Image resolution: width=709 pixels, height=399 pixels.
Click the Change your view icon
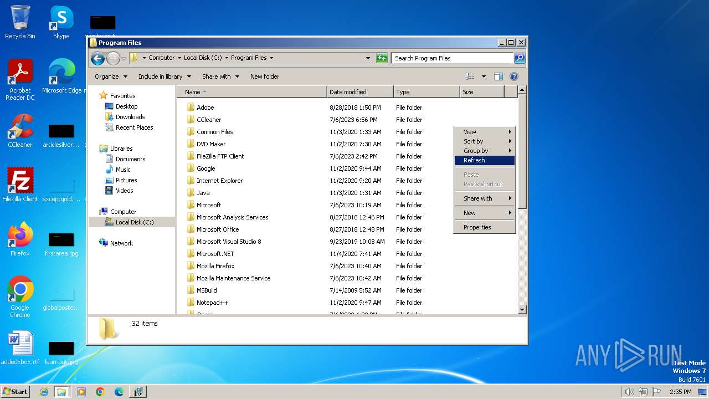(470, 76)
